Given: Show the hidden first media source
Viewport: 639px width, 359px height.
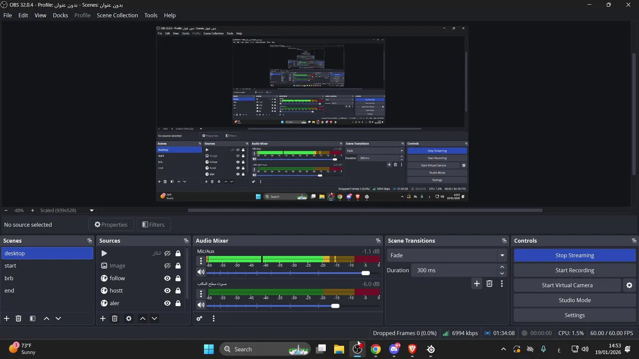Looking at the screenshot, I should tap(167, 253).
